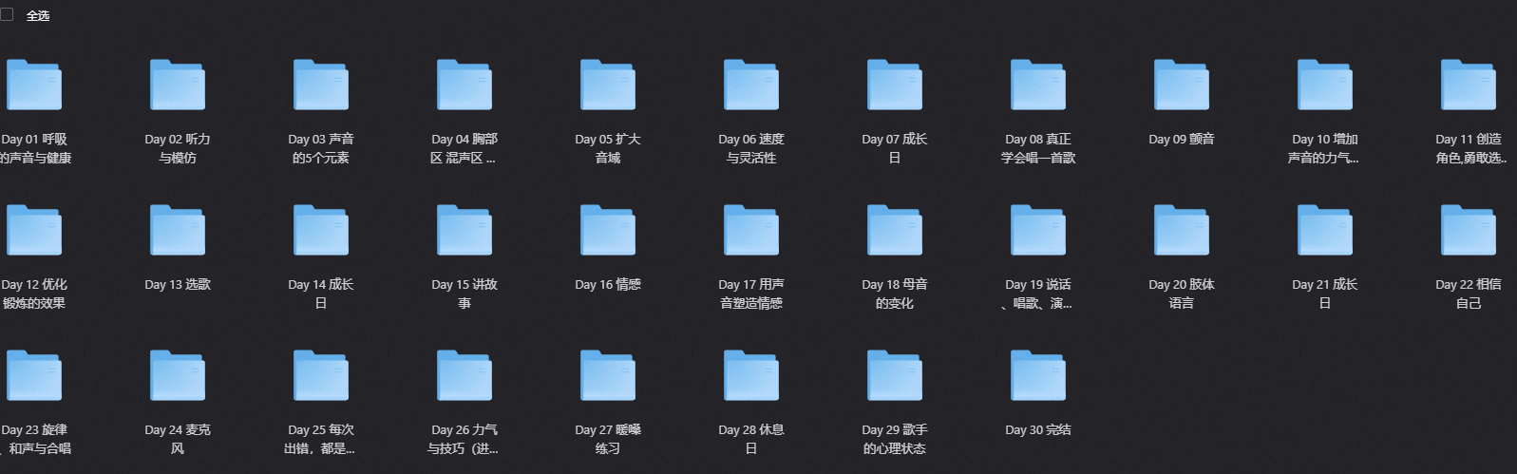This screenshot has height=474, width=1517.
Task: Click the Day 06 速度与灵活性 folder name
Action: click(x=751, y=148)
